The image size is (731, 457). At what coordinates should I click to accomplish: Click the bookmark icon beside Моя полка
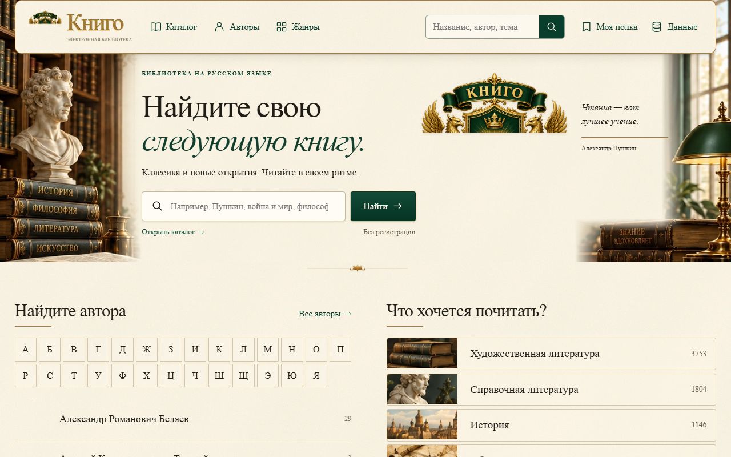coord(586,27)
